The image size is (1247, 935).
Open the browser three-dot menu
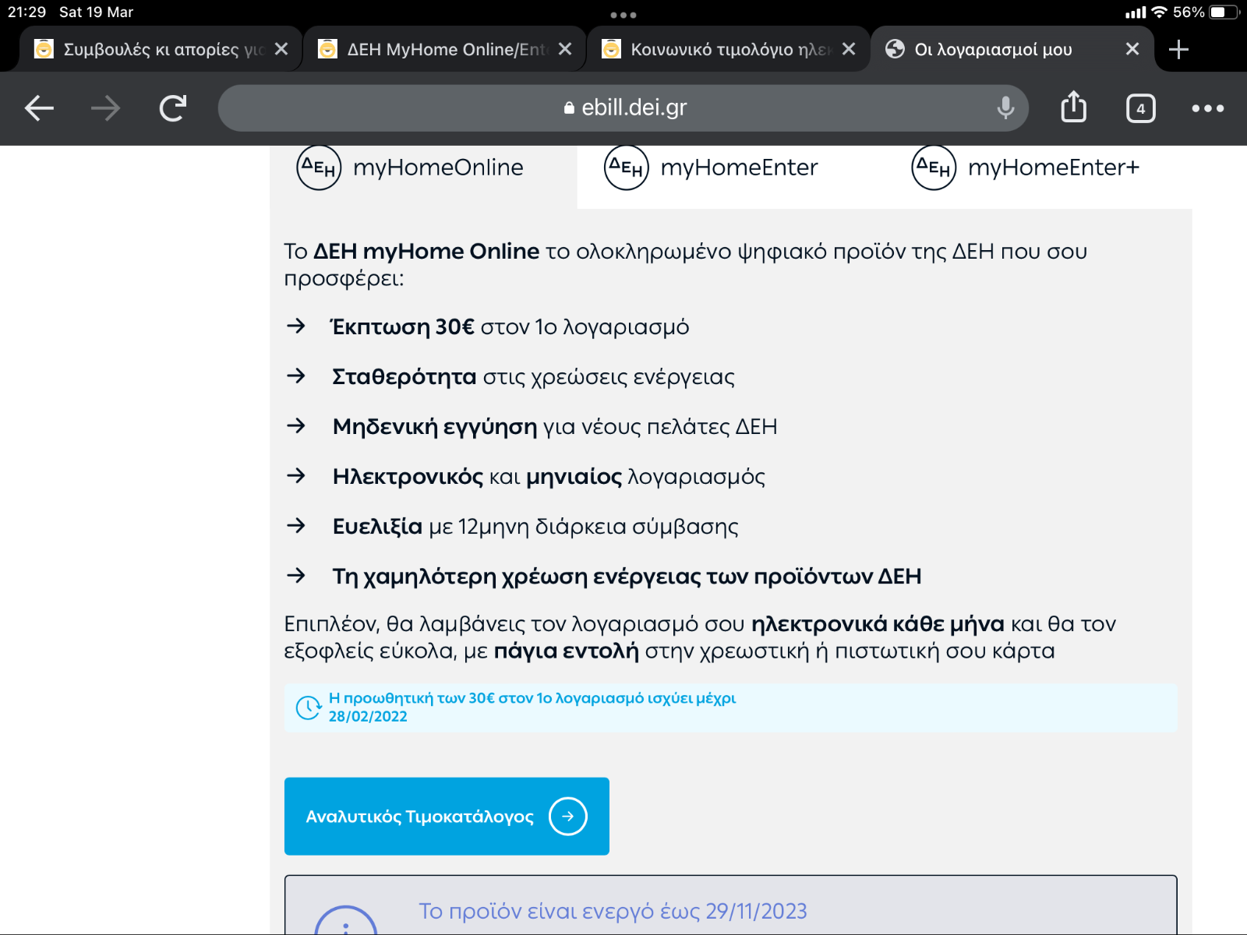(1207, 108)
